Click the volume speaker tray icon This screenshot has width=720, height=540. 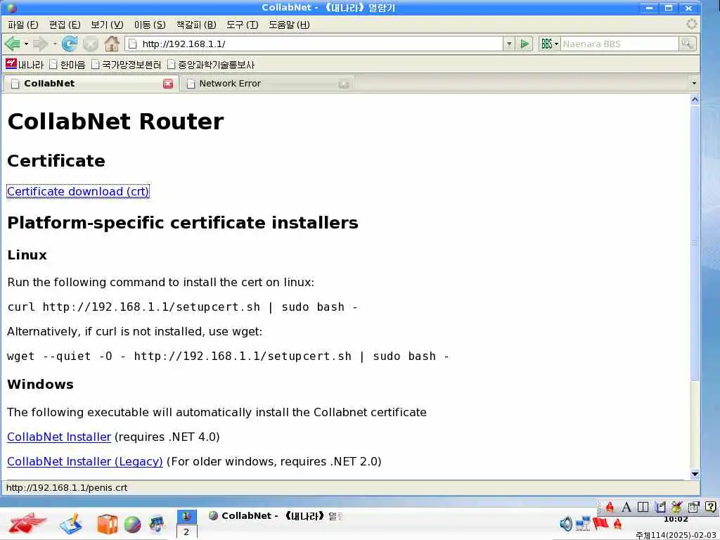[566, 523]
